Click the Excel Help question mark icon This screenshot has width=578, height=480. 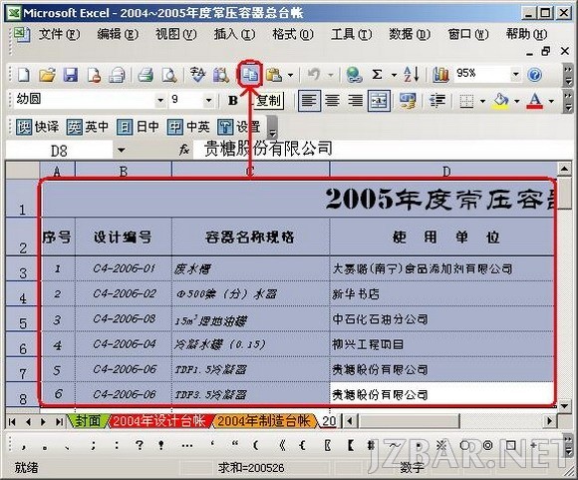tap(534, 75)
